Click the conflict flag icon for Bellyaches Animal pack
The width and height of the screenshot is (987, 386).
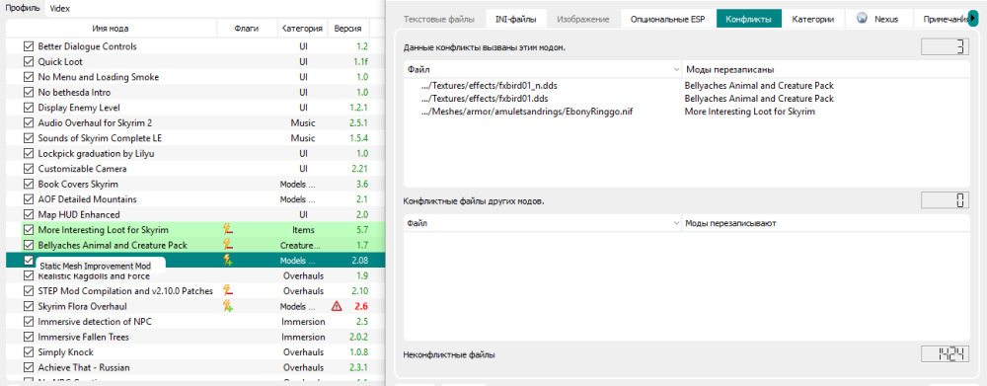point(228,245)
